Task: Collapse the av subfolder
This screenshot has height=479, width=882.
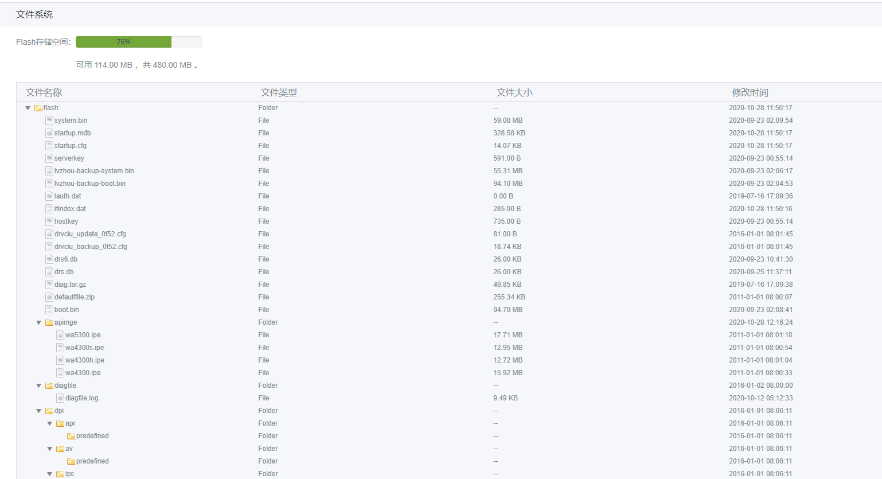Action: 49,449
